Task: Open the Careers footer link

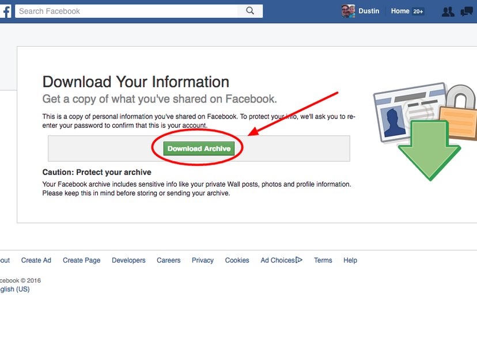Action: pyautogui.click(x=168, y=260)
